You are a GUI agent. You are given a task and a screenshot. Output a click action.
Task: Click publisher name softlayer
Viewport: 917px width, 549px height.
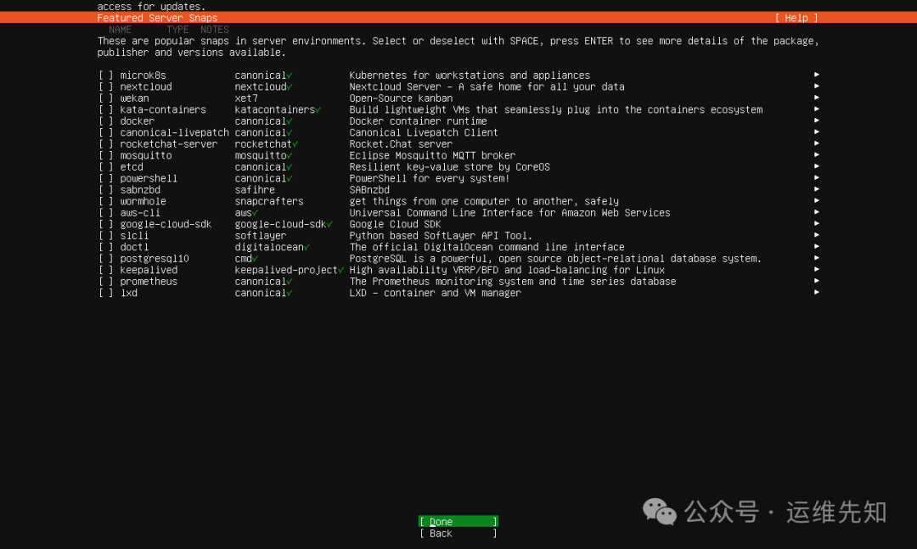[261, 236]
